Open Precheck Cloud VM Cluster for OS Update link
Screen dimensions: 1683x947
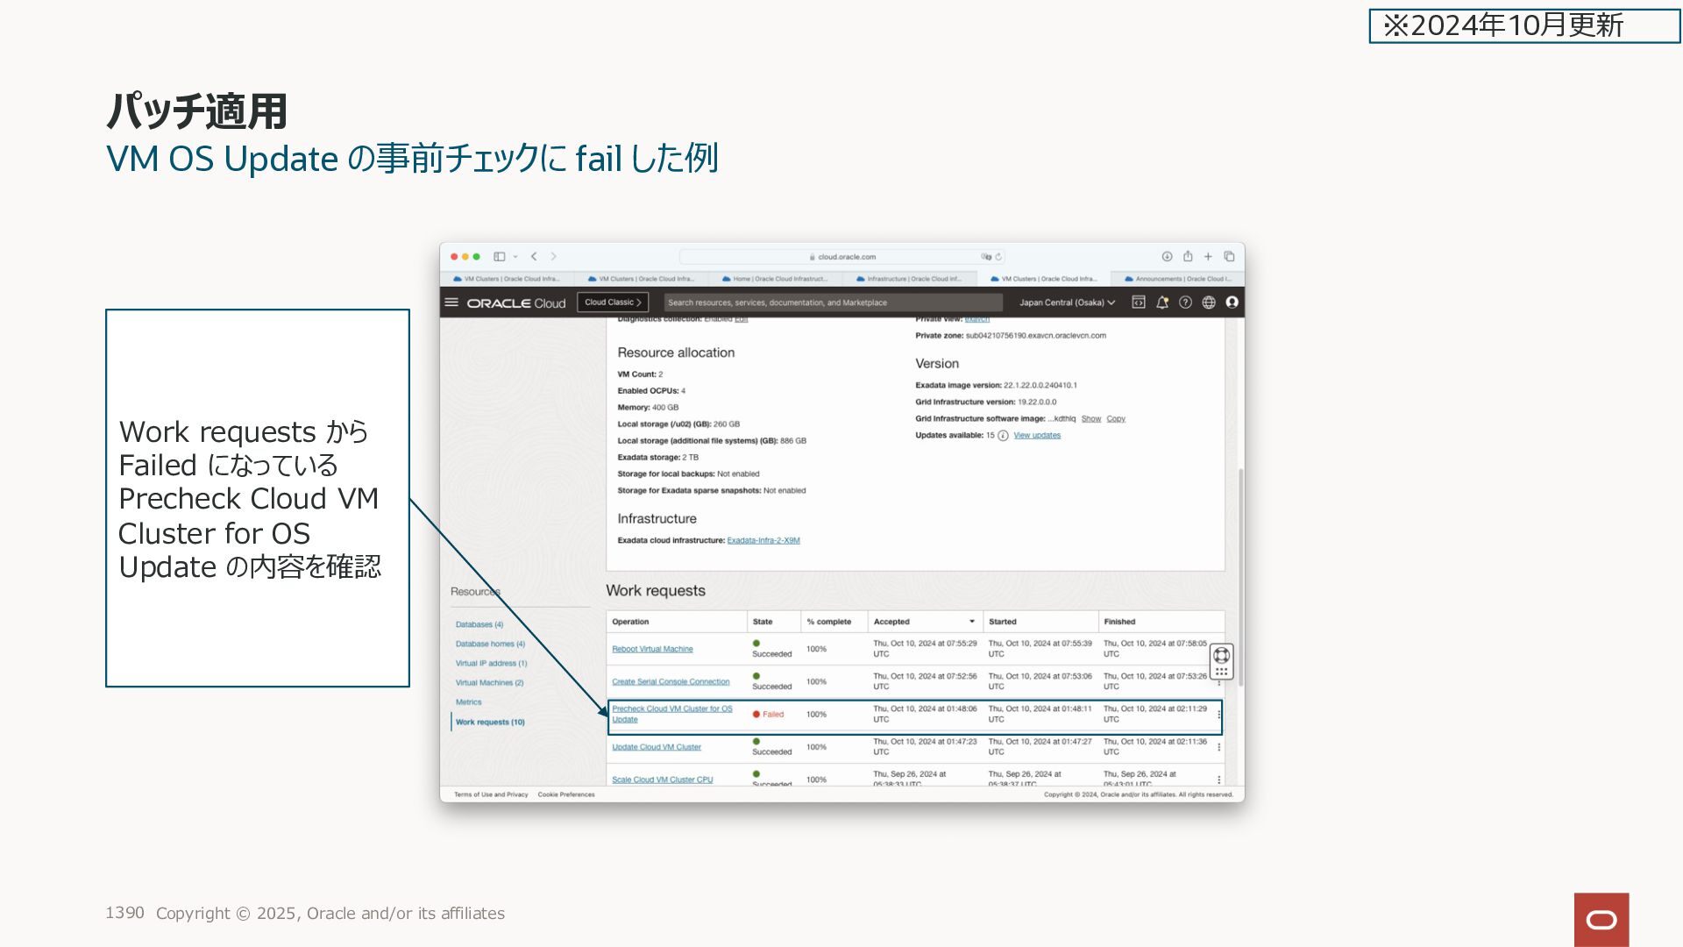[x=671, y=709]
